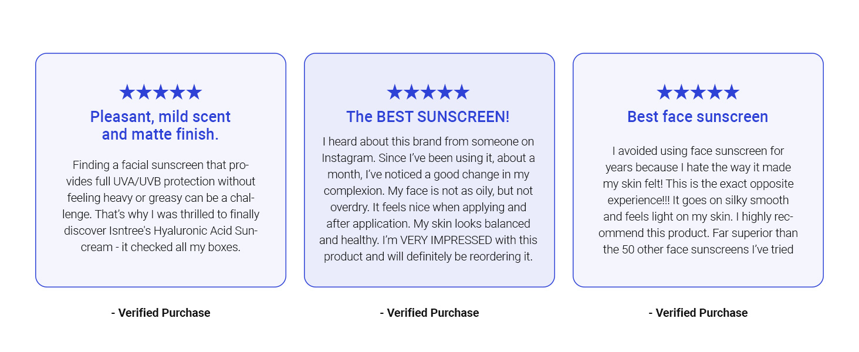Click the fourth star in the left review
This screenshot has height=352, width=859.
(177, 92)
